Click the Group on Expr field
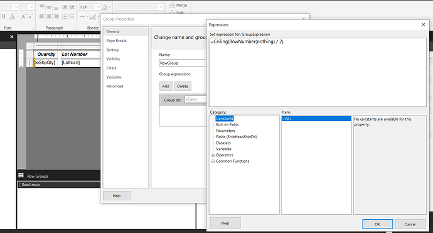 [195, 99]
